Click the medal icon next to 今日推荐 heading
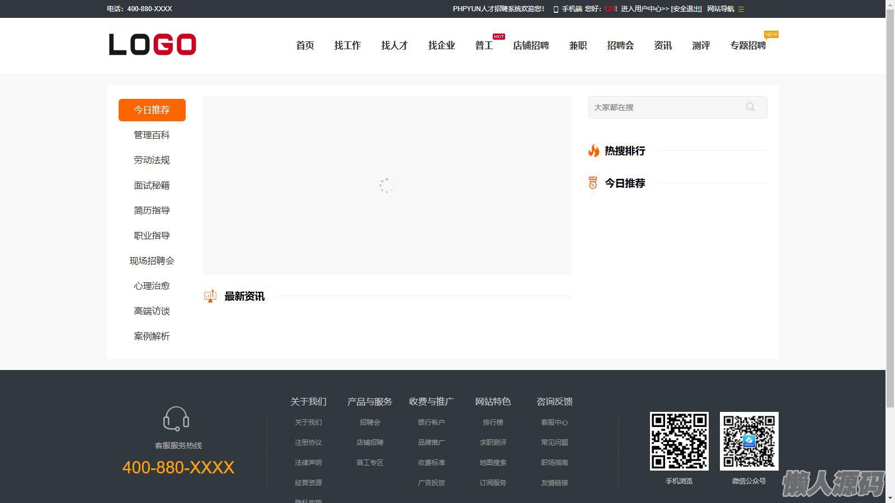 pos(593,183)
